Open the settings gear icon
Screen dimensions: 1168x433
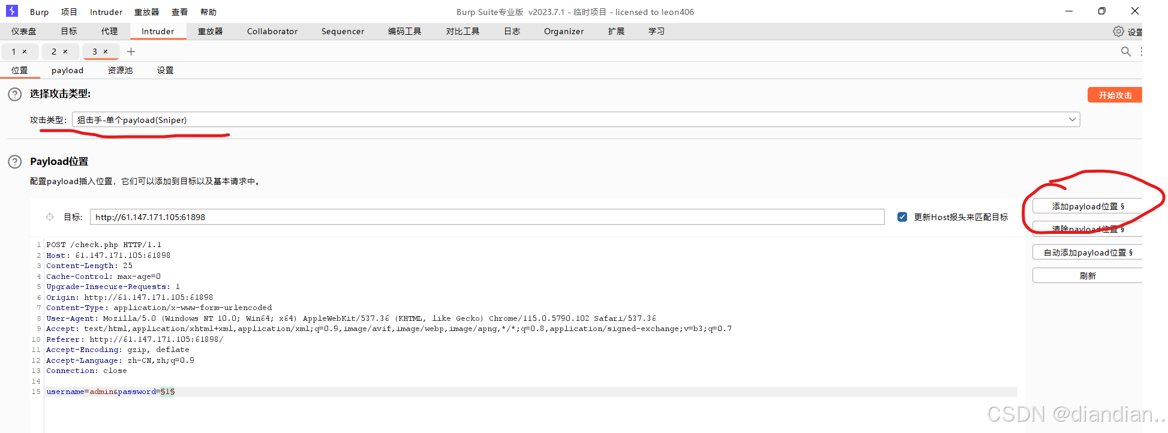[1118, 31]
